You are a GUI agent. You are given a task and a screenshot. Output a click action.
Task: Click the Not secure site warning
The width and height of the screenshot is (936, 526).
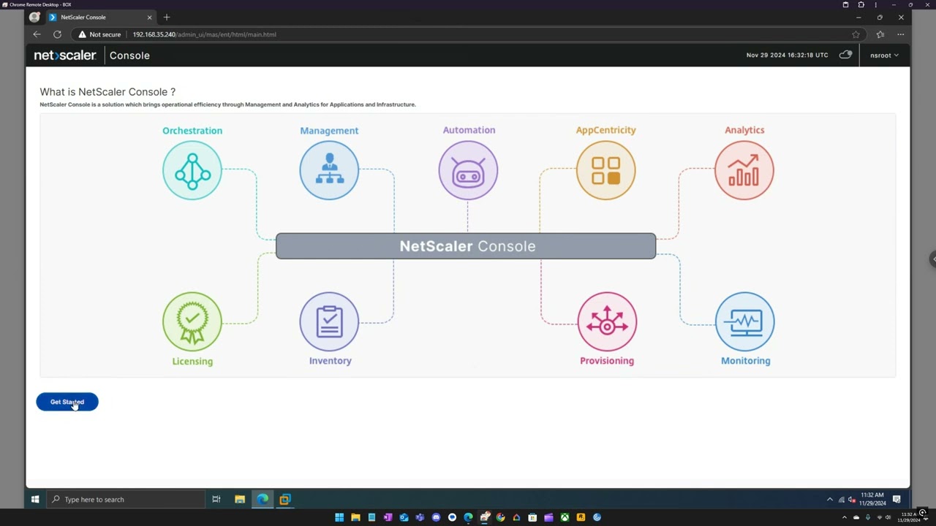pos(100,34)
